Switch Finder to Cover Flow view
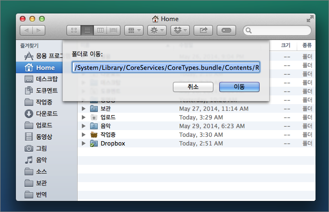 (114, 31)
